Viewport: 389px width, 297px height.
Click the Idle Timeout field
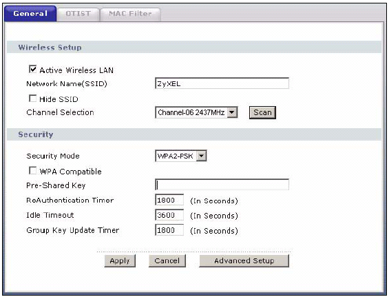click(169, 215)
